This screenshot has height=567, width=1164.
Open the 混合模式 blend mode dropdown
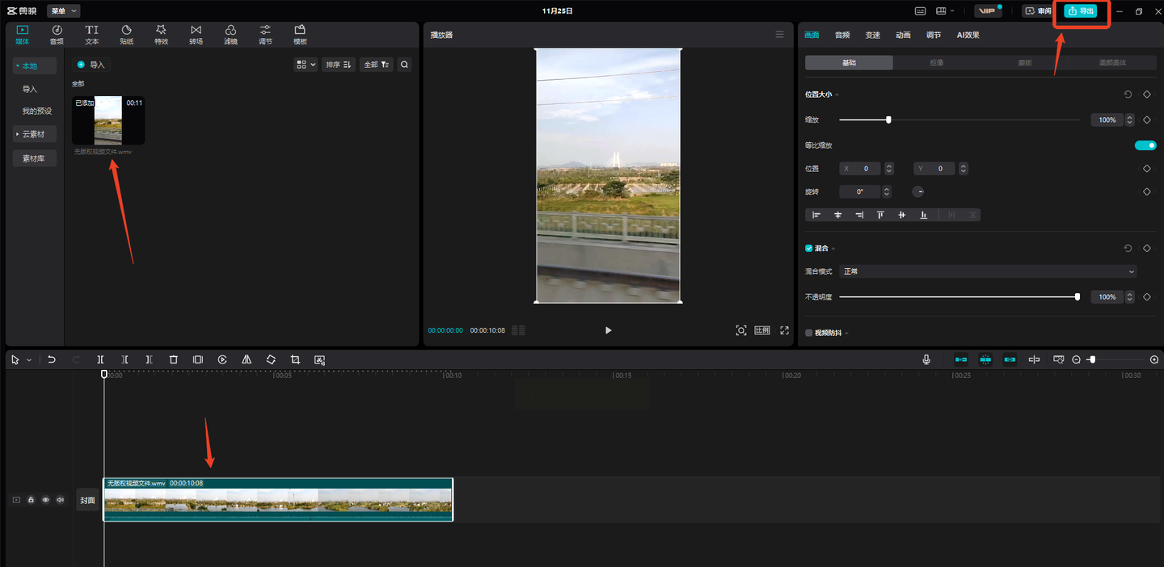(x=988, y=271)
